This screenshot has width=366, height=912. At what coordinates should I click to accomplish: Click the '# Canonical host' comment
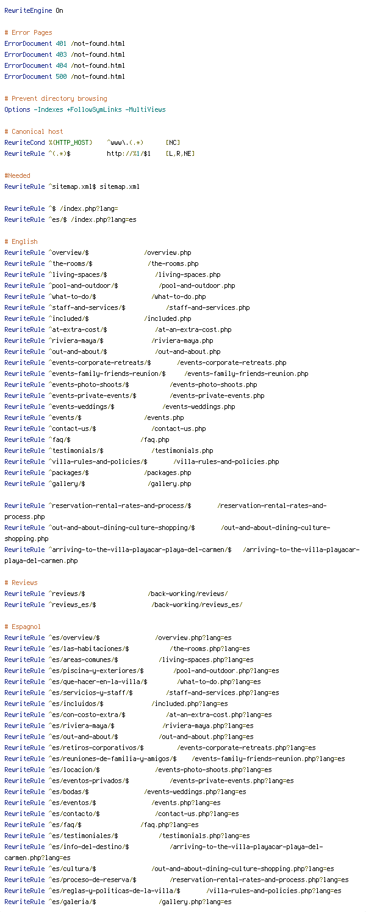click(x=34, y=131)
